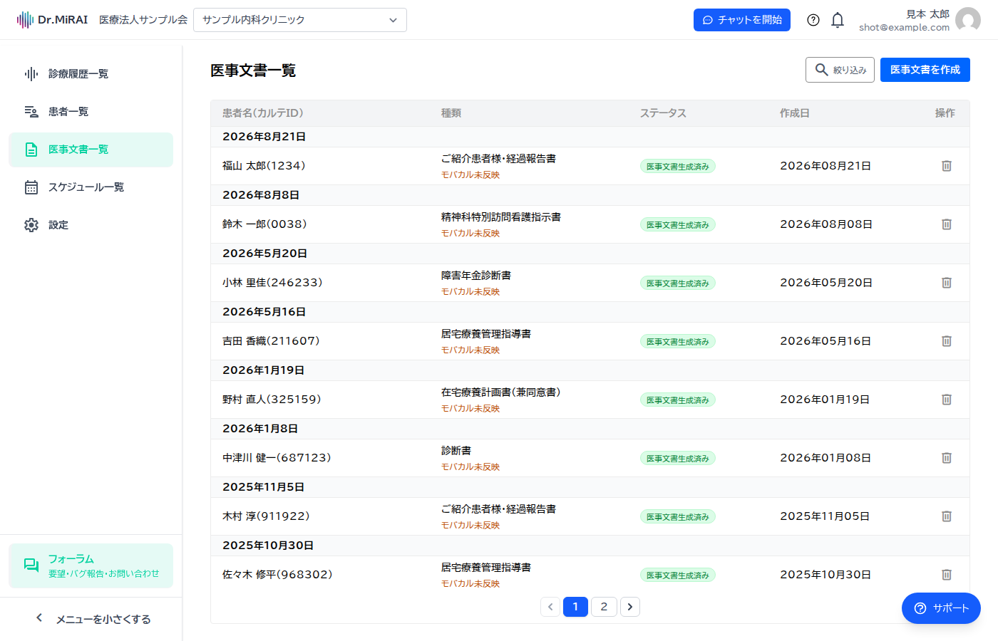This screenshot has height=641, width=998.
Task: Click the 絞り込み filter button
Action: pyautogui.click(x=840, y=70)
